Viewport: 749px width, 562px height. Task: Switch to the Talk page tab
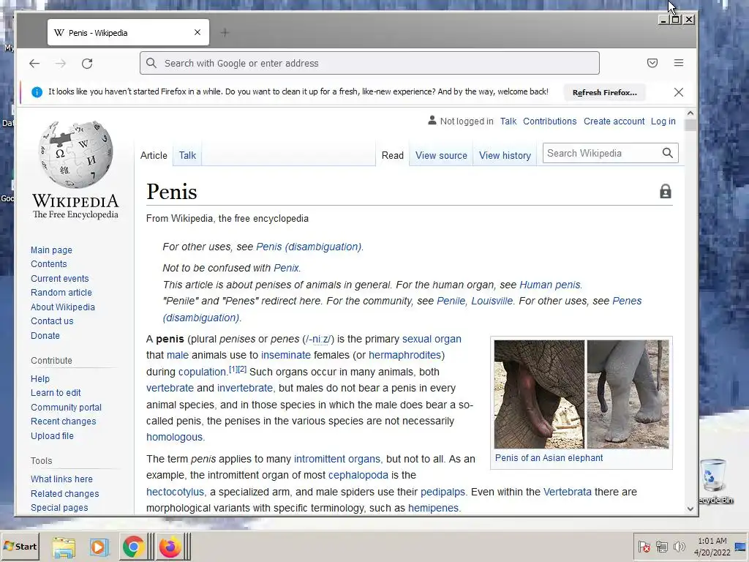tap(187, 155)
